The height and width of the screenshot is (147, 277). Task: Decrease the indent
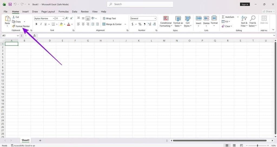(93, 24)
